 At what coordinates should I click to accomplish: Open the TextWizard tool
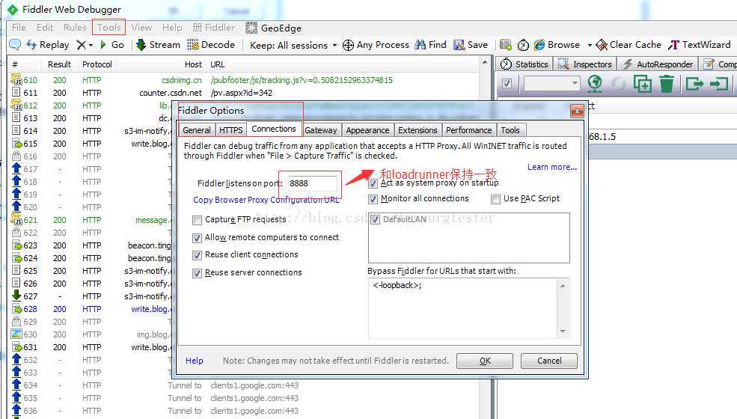700,45
